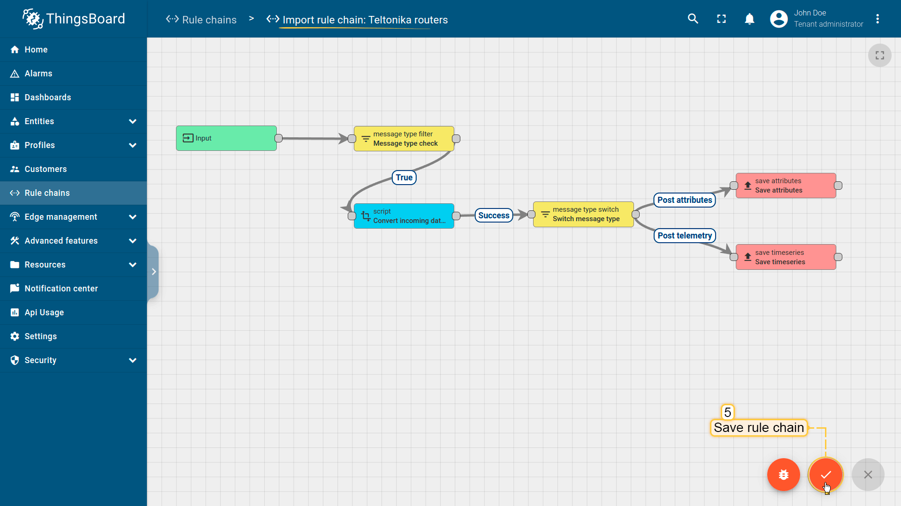Image resolution: width=901 pixels, height=506 pixels.
Task: Expand canvas with the corner fullscreen button
Action: (879, 55)
